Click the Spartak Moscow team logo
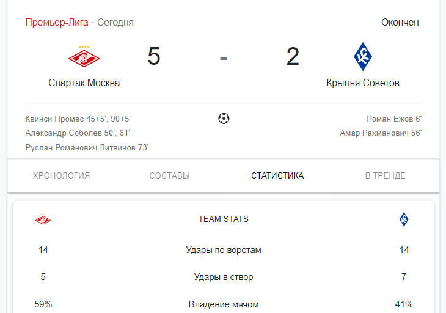 (x=84, y=57)
